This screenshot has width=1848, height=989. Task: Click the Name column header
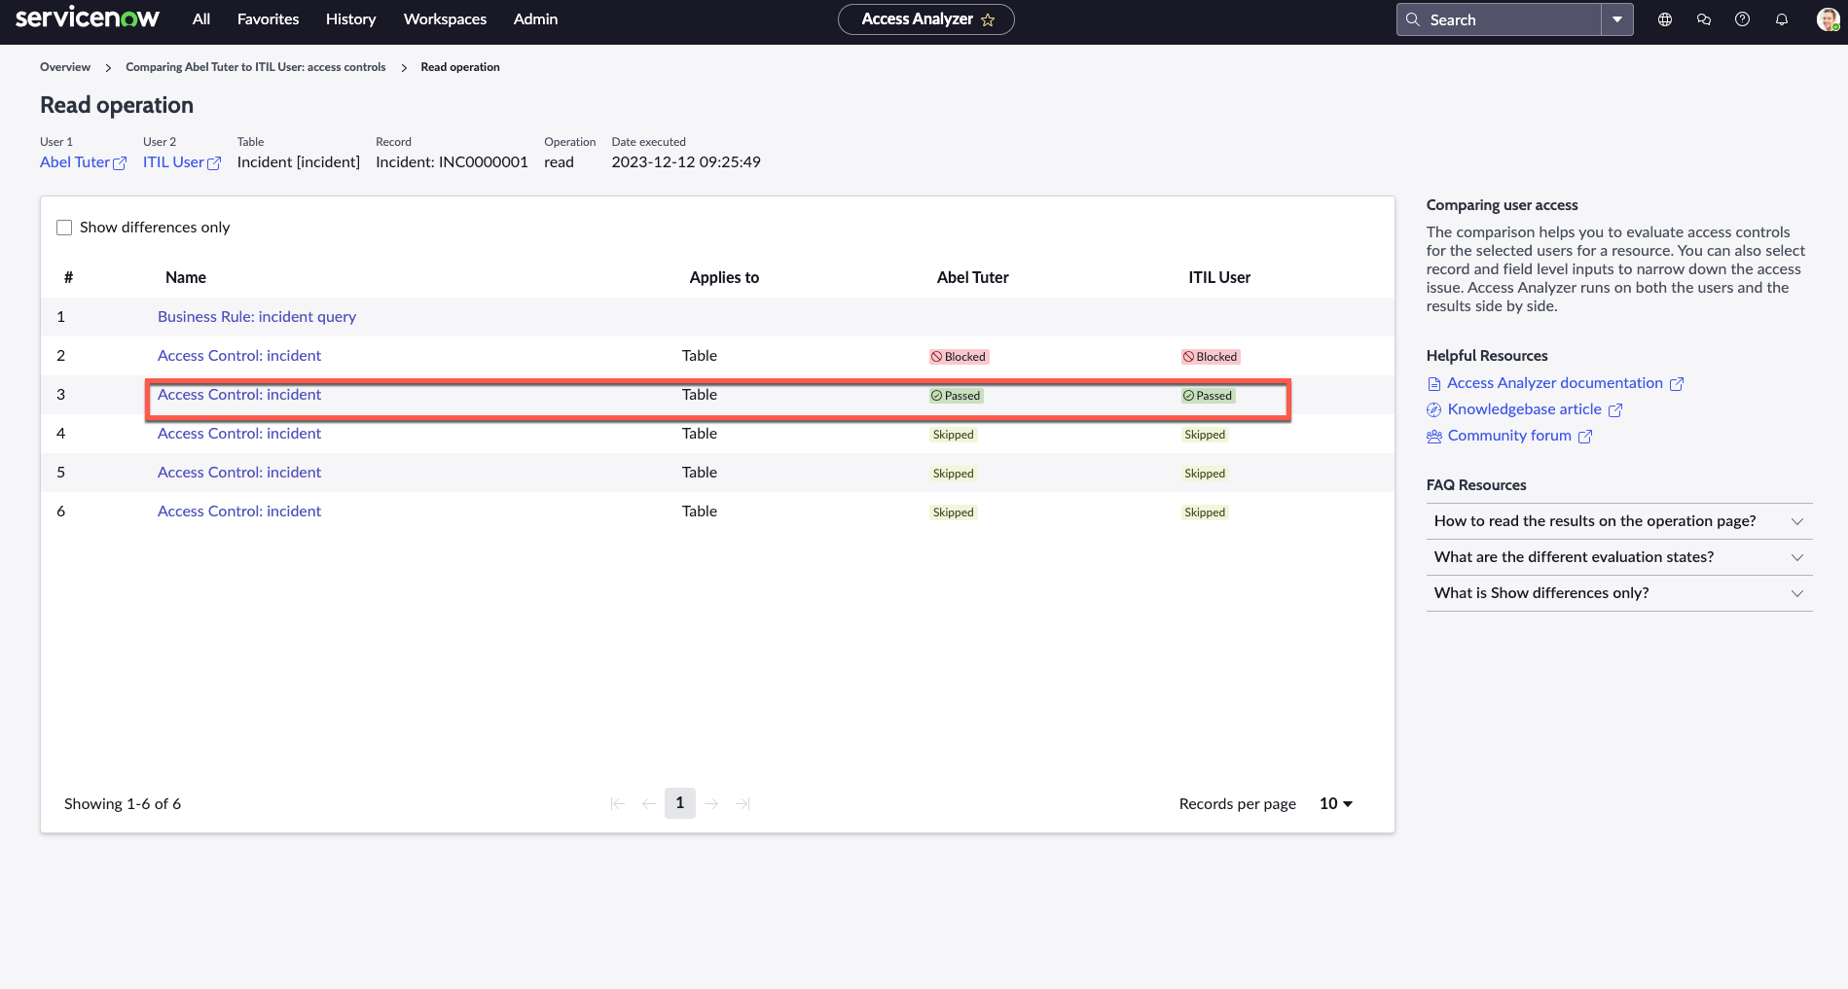(x=186, y=278)
